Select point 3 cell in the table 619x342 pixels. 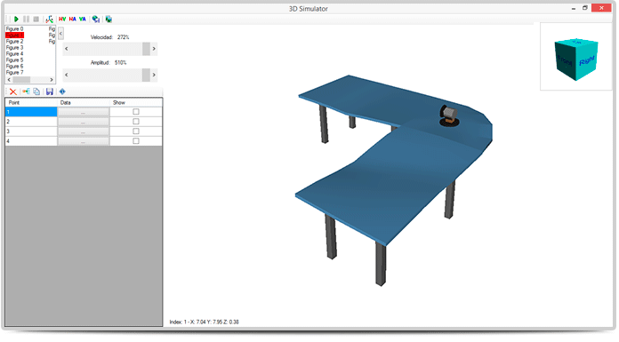[x=31, y=131]
